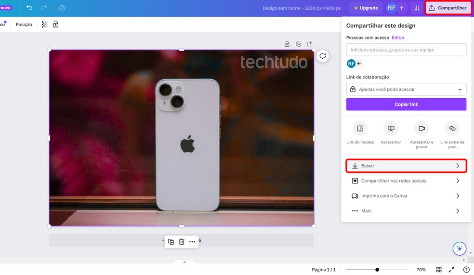Viewport: 474px width, 275px height.
Task: Add new page icon above canvas
Action: (310, 44)
